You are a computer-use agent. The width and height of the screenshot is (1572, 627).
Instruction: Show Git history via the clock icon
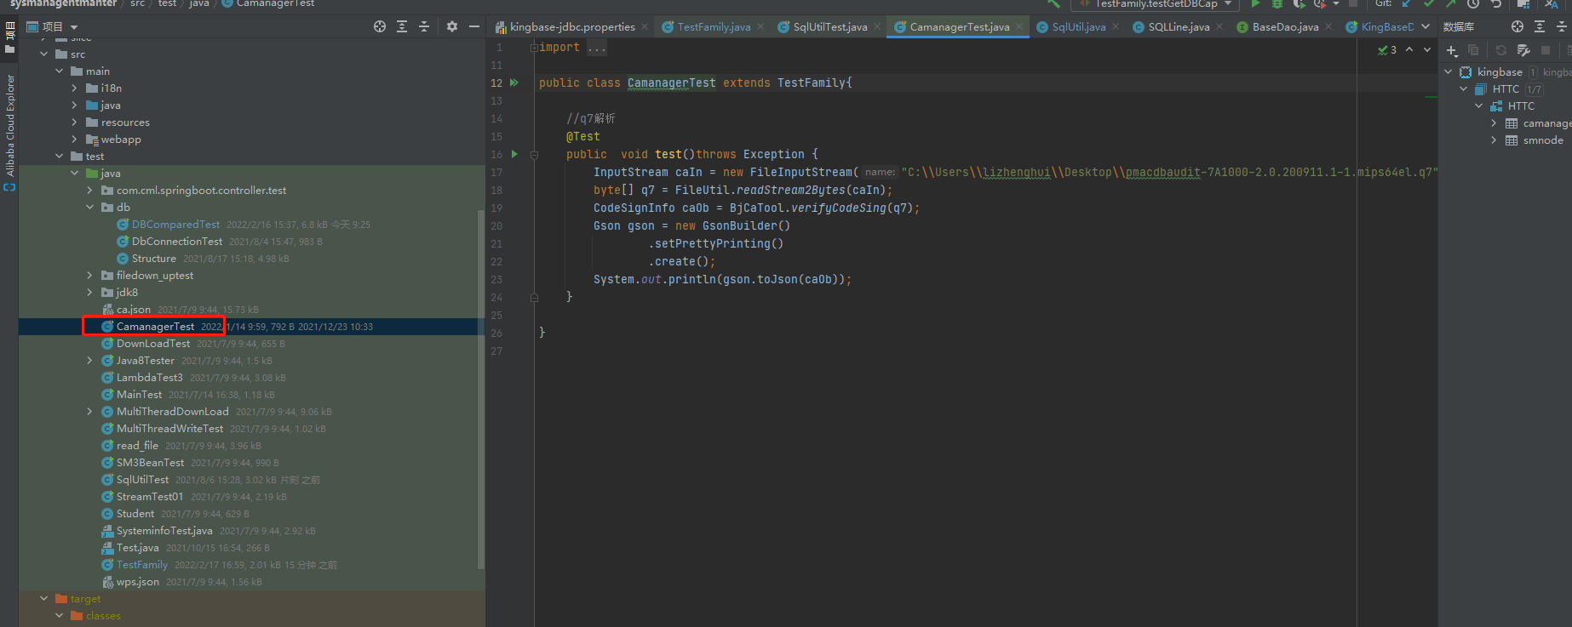[1472, 3]
